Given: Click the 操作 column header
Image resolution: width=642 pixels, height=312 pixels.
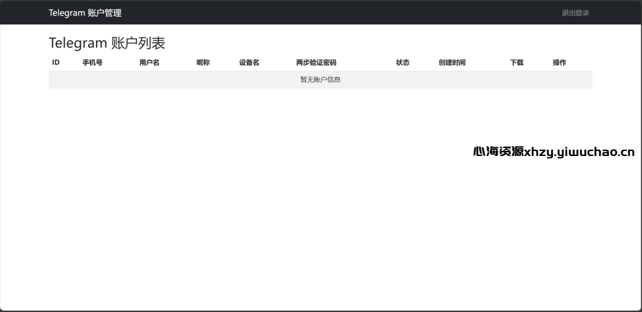Looking at the screenshot, I should point(559,63).
